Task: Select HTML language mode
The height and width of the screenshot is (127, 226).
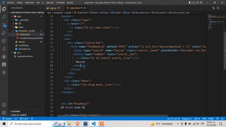Action: coord(211,119)
